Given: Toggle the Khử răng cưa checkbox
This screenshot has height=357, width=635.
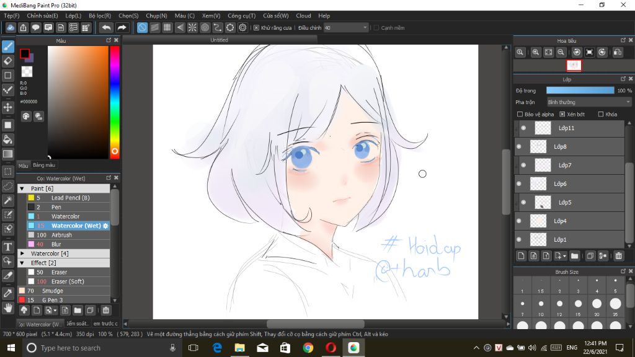Looking at the screenshot, I should [256, 28].
